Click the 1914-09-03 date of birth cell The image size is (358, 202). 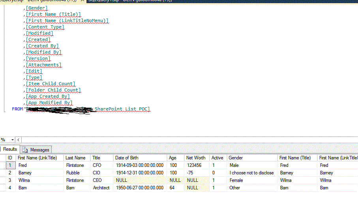tap(140, 165)
